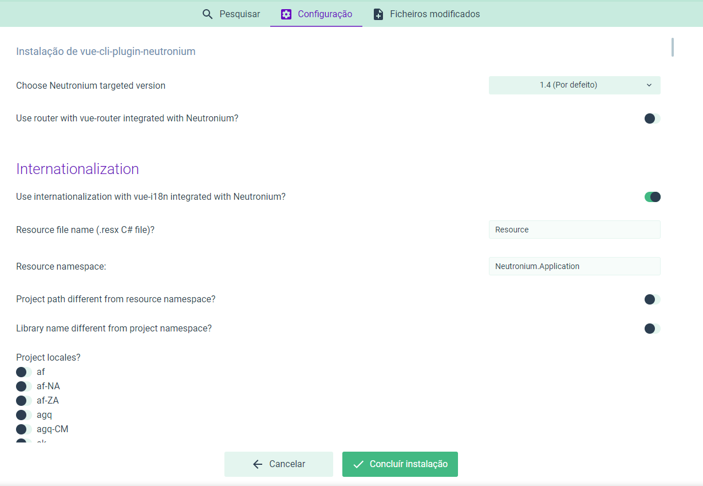Image resolution: width=703 pixels, height=486 pixels.
Task: Click the chevron in the 1.4 version selector
Action: point(649,85)
